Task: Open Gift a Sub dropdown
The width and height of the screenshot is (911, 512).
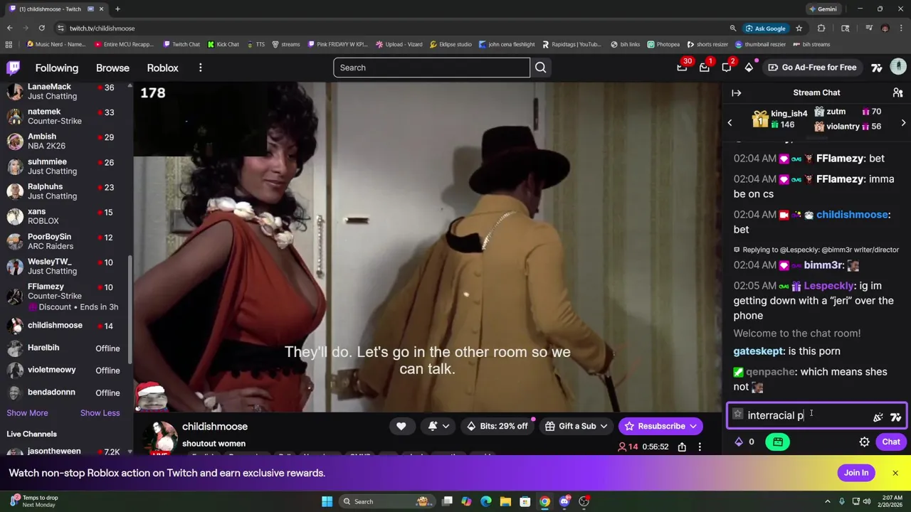Action: click(x=577, y=426)
